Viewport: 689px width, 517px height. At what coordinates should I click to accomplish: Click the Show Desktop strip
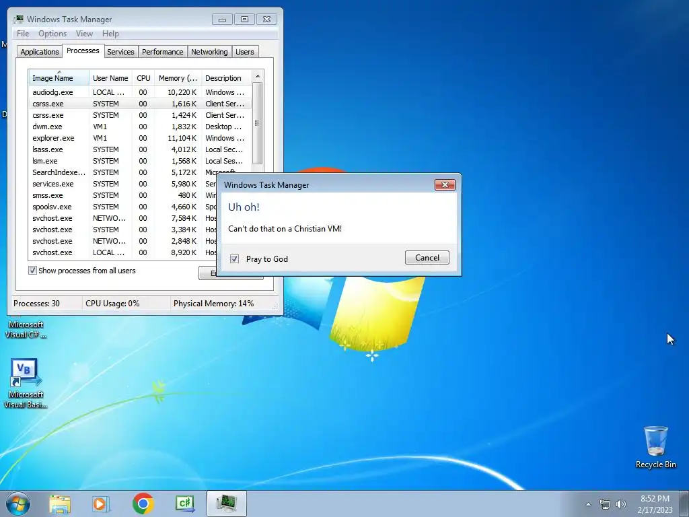click(684, 504)
